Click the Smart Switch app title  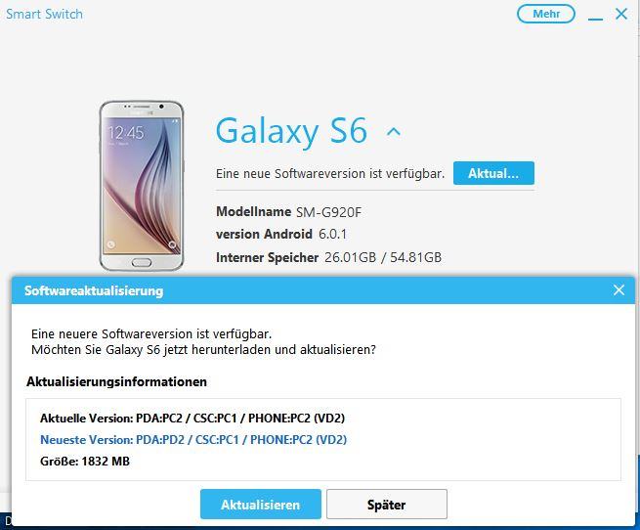tap(44, 15)
